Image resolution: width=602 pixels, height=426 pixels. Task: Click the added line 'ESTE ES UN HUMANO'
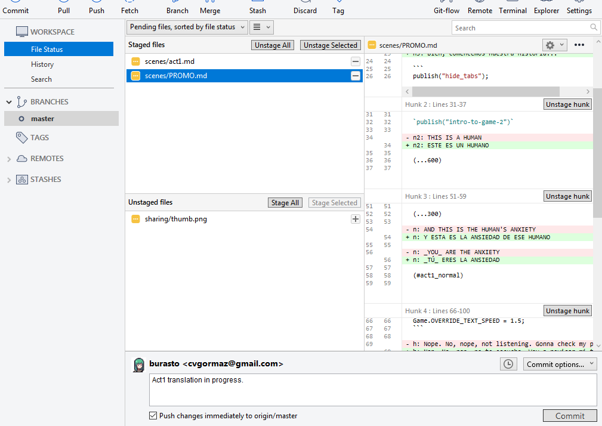click(x=497, y=145)
